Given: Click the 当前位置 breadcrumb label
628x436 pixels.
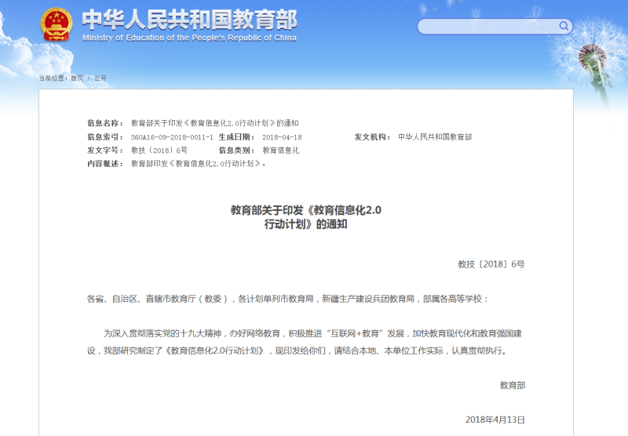Looking at the screenshot, I should (x=53, y=78).
